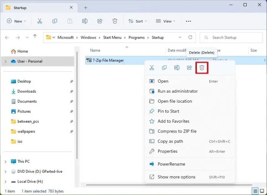Open the Sort dropdown menu

click(138, 21)
